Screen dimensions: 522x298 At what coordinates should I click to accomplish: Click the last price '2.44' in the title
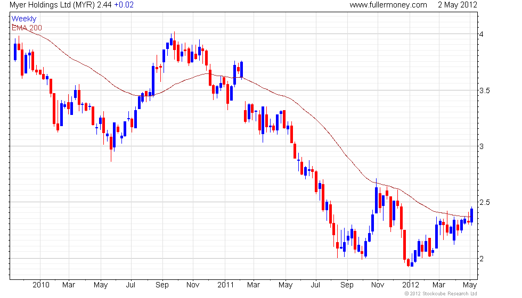(104, 5)
